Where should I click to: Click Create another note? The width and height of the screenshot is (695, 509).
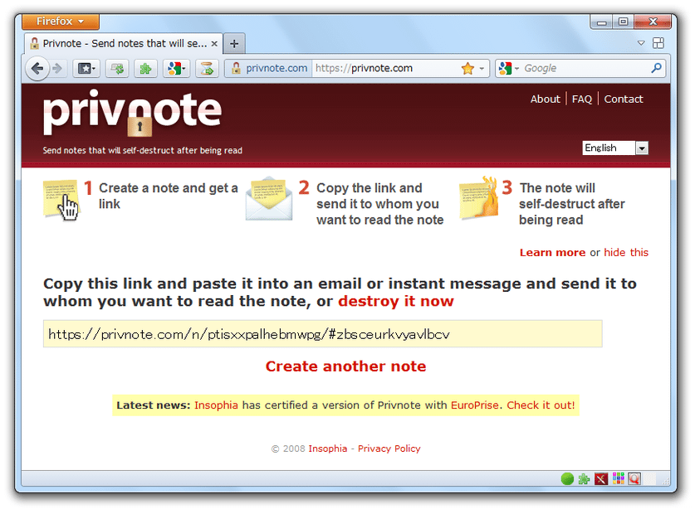(x=345, y=366)
